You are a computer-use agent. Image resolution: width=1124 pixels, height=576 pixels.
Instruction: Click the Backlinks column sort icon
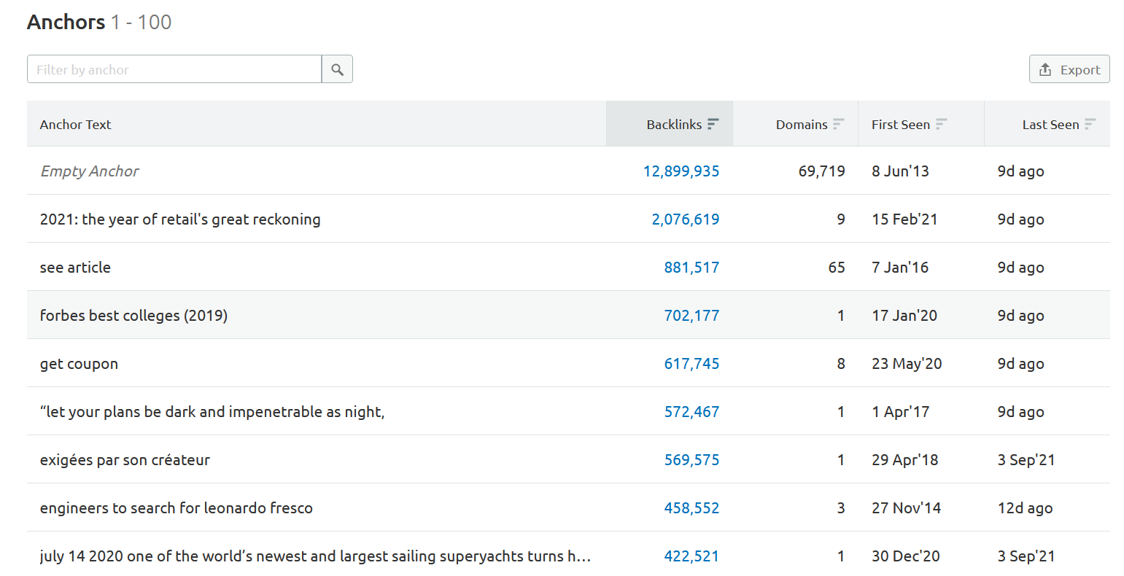(713, 124)
